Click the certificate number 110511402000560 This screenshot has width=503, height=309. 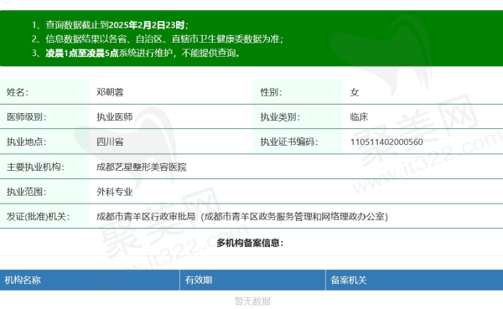click(386, 142)
